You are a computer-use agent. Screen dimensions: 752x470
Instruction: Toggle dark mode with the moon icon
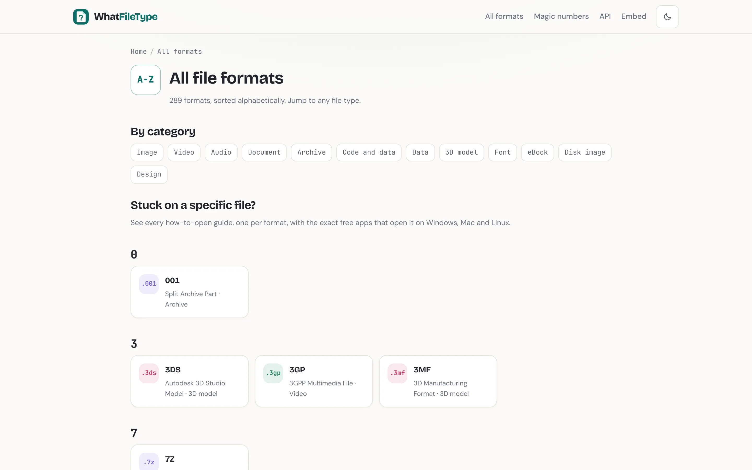coord(667,16)
